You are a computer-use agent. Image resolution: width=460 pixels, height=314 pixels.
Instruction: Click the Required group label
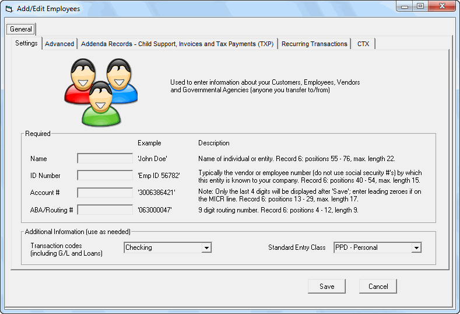[x=38, y=134]
